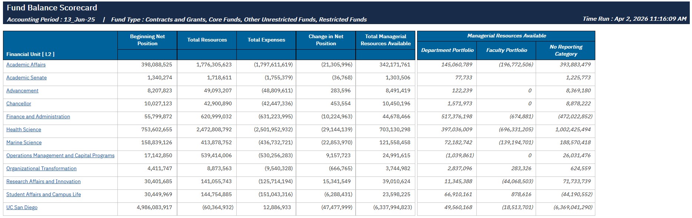This screenshot has width=692, height=218.
Task: Select Finance and Administration resources 620,999,032
Action: (x=216, y=116)
